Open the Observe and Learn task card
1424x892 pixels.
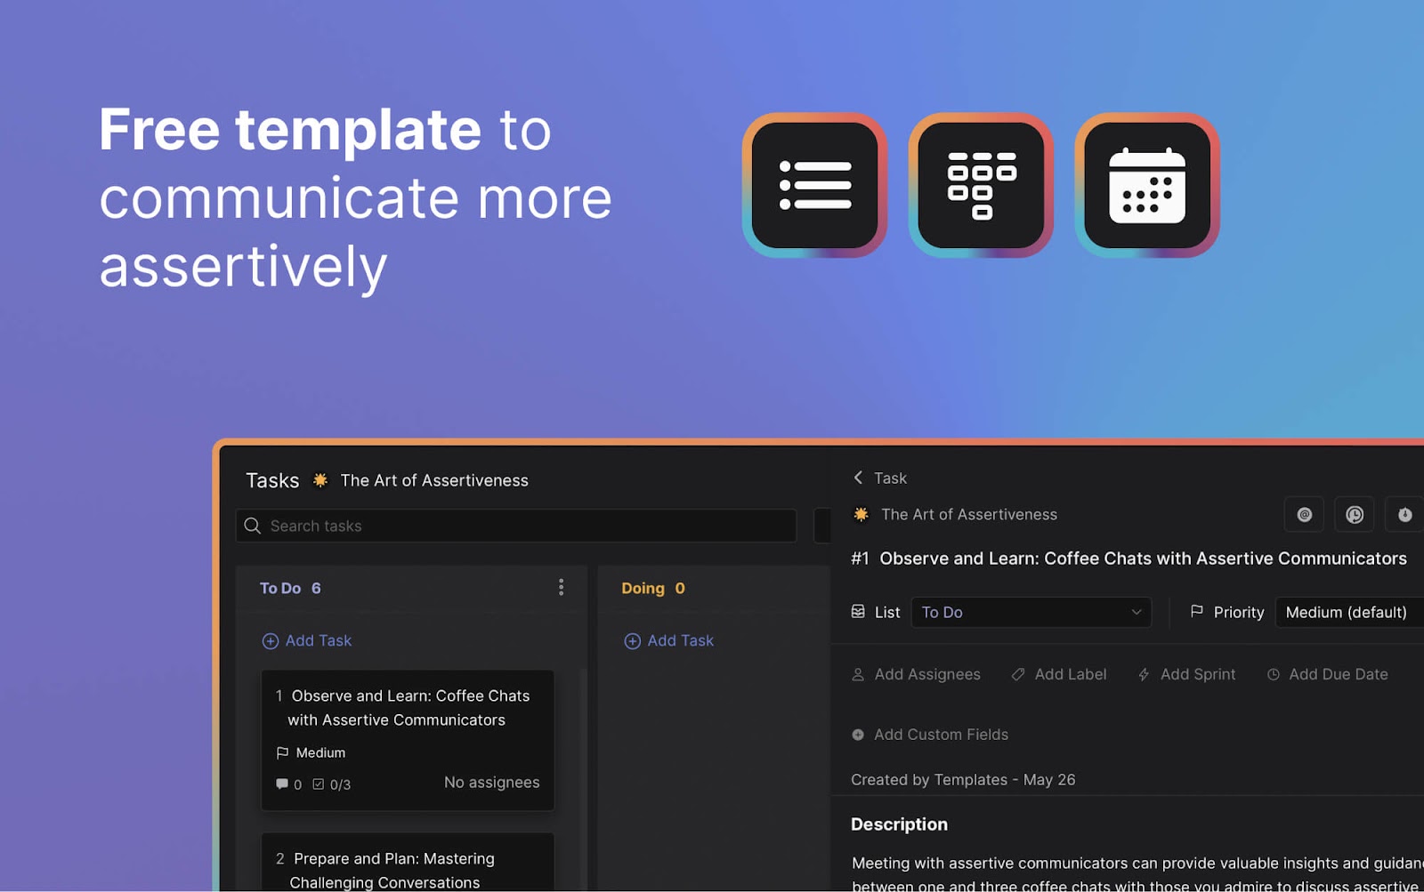tap(408, 740)
